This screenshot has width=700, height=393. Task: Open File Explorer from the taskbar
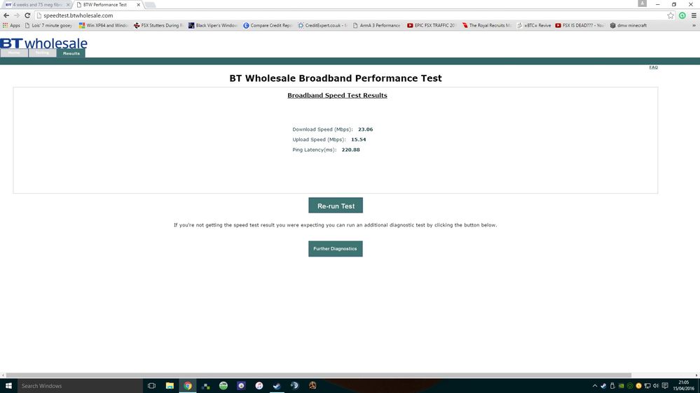tap(170, 386)
